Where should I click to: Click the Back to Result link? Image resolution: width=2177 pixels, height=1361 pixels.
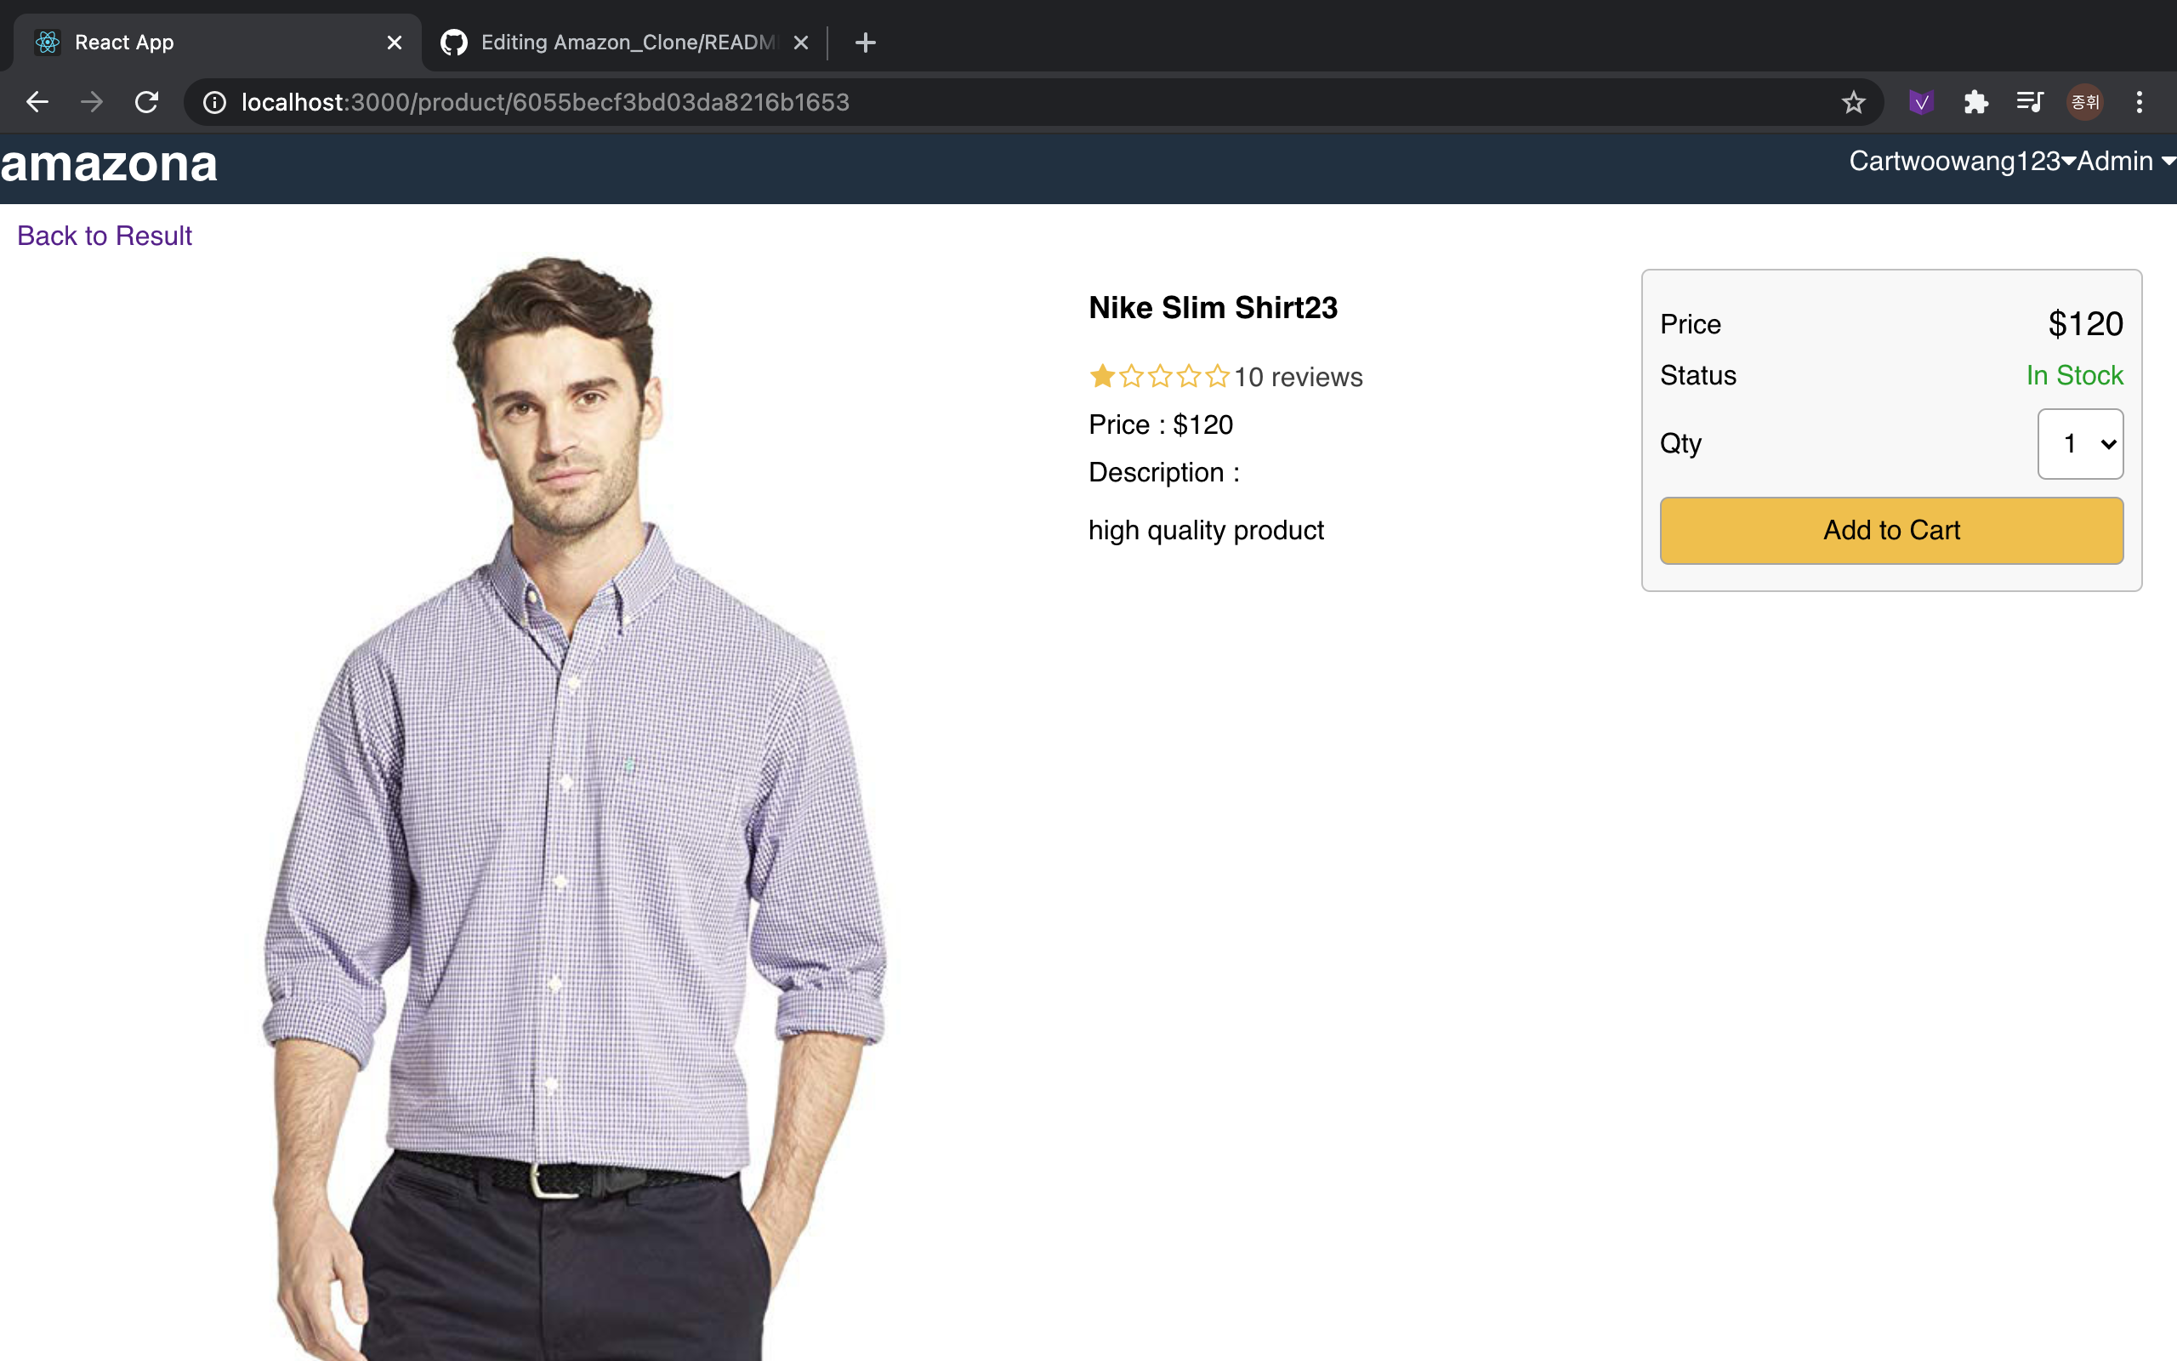(x=105, y=236)
